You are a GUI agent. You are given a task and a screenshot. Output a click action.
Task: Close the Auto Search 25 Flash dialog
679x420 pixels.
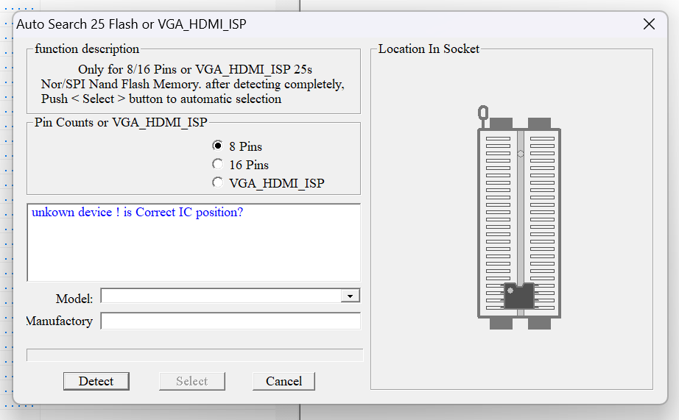pyautogui.click(x=649, y=24)
